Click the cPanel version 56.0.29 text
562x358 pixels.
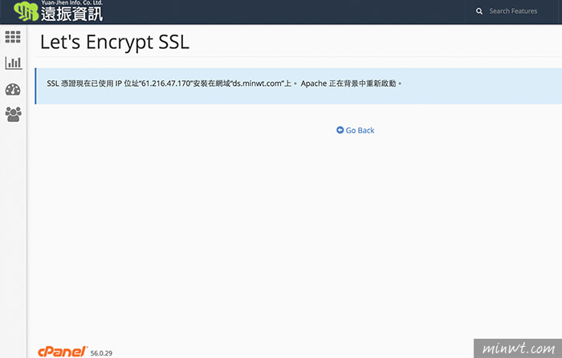(x=101, y=353)
